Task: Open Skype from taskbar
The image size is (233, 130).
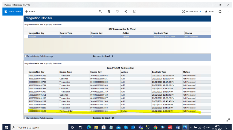Action: [x=126, y=127]
